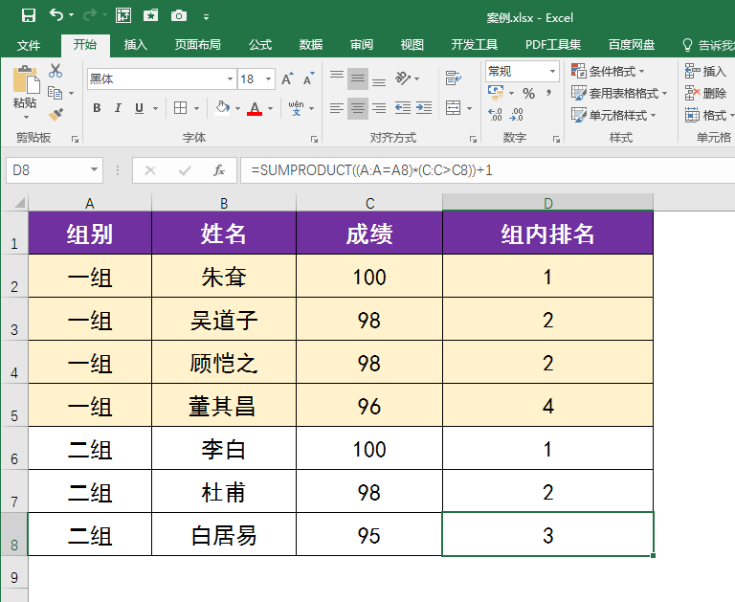This screenshot has width=735, height=602.
Task: Switch to the 公式 tab
Action: pos(260,45)
